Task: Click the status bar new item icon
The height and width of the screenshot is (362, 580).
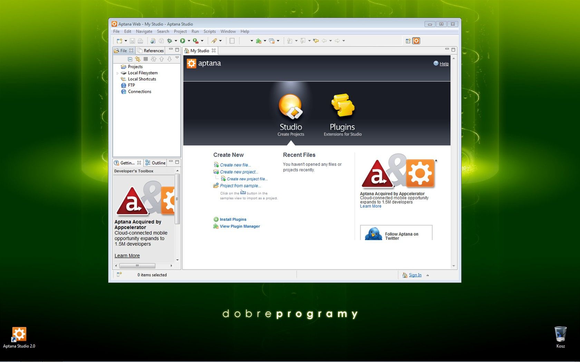Action: click(x=119, y=274)
